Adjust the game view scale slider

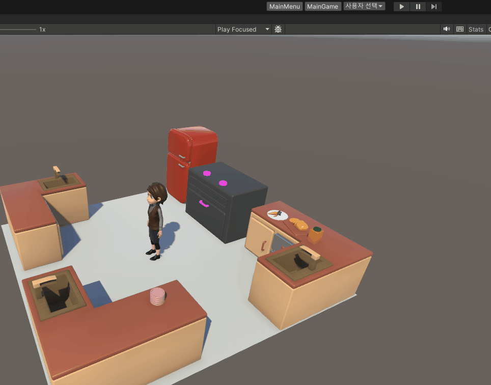[x=18, y=30]
